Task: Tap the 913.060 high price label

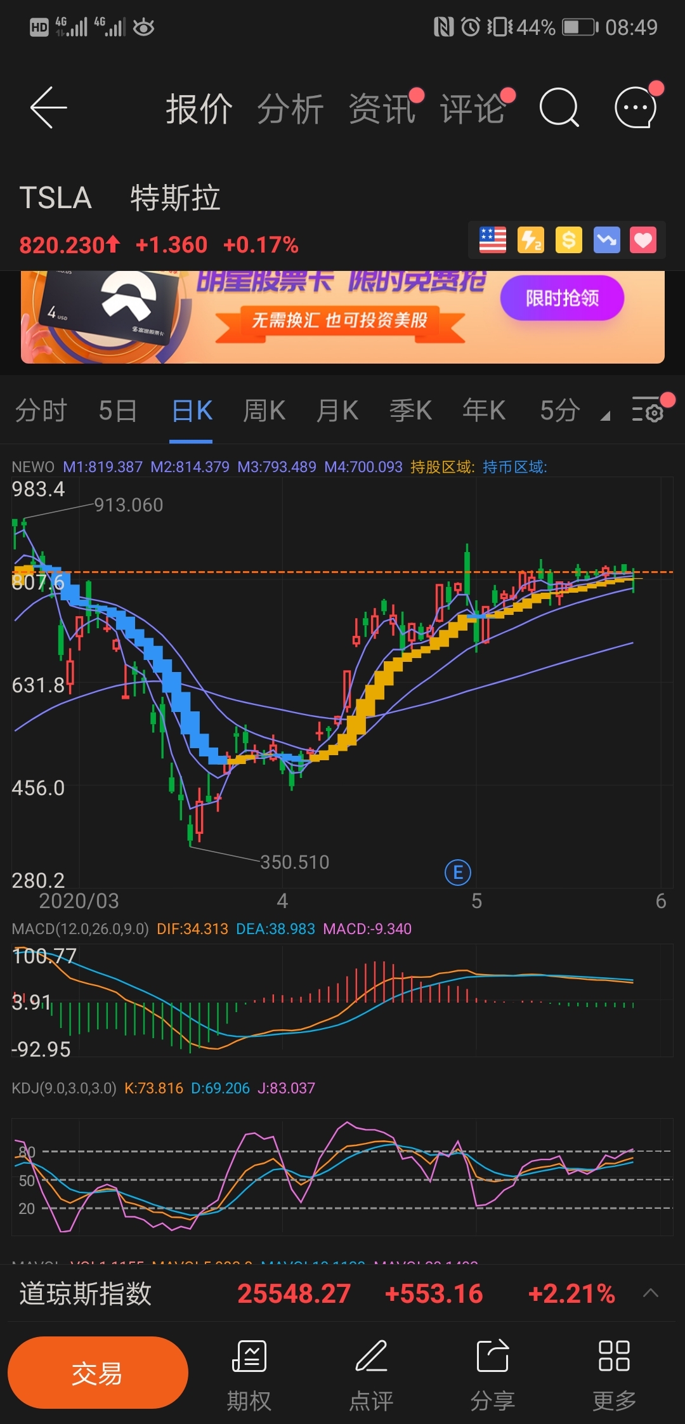Action: coord(129,505)
